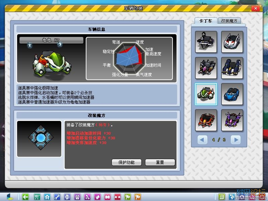Image resolution: width=268 pixels, height=201 pixels.
Task: Click the 加速时间 radar label
Action: pos(153,65)
